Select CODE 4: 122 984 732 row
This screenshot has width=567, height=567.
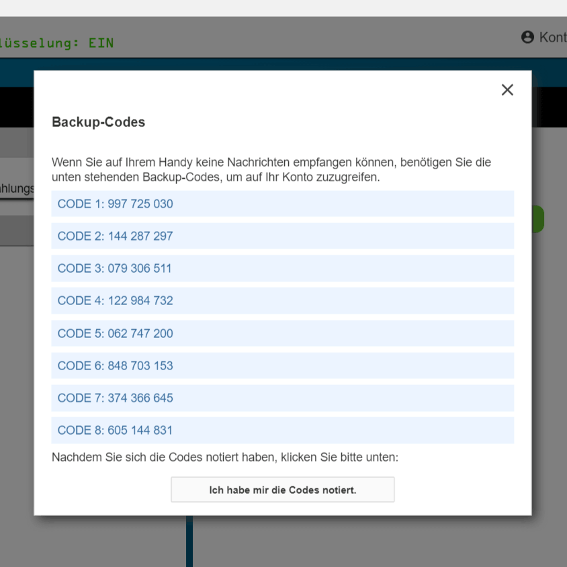point(282,300)
